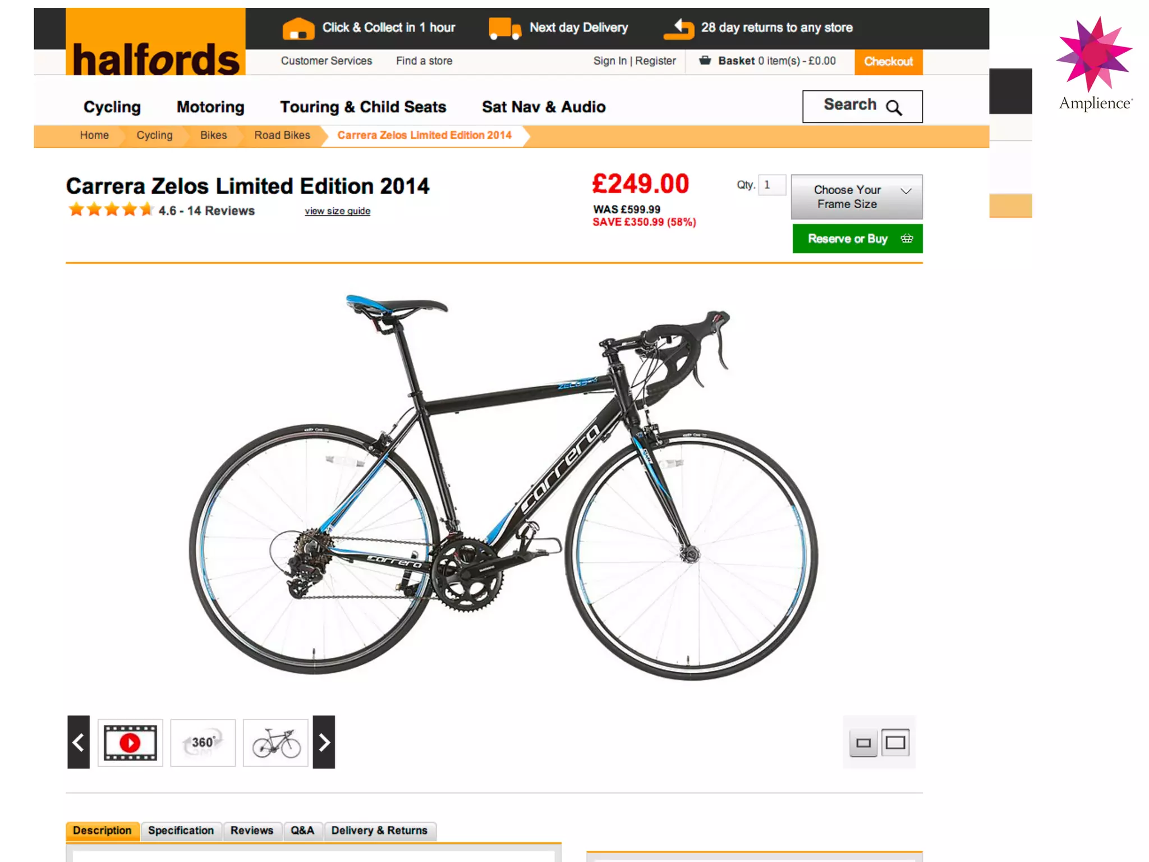Open the view size guide link
Viewport: 1149px width, 862px height.
coord(337,211)
